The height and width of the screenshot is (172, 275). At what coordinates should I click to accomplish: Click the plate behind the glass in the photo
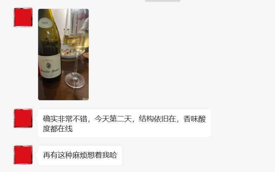pos(72,52)
